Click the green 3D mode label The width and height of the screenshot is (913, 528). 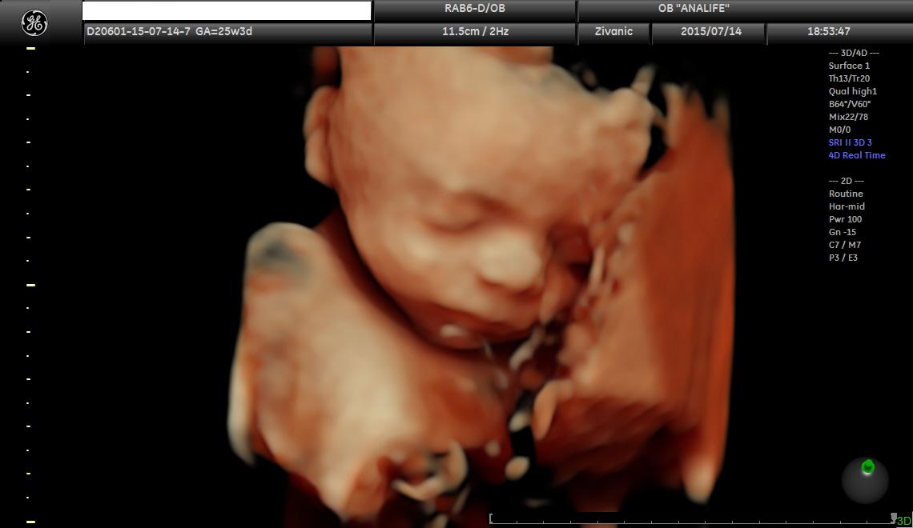click(903, 521)
